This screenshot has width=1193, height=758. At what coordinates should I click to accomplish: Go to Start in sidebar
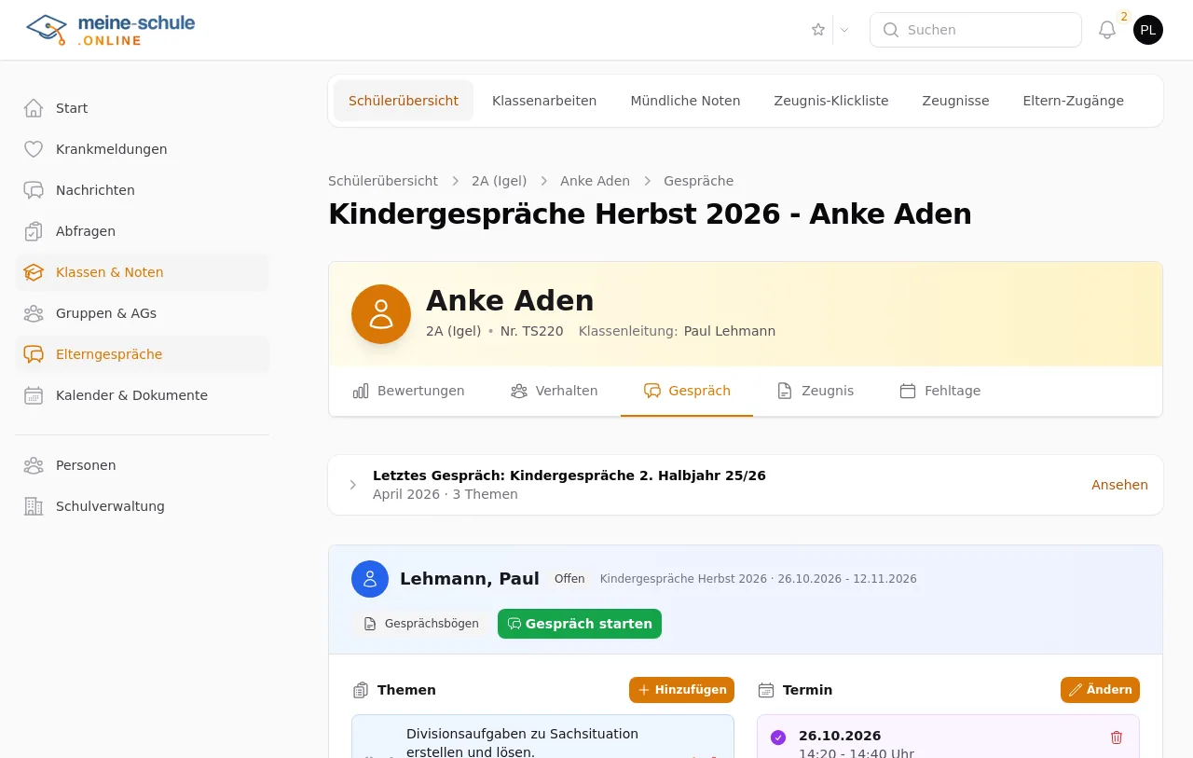pyautogui.click(x=142, y=108)
